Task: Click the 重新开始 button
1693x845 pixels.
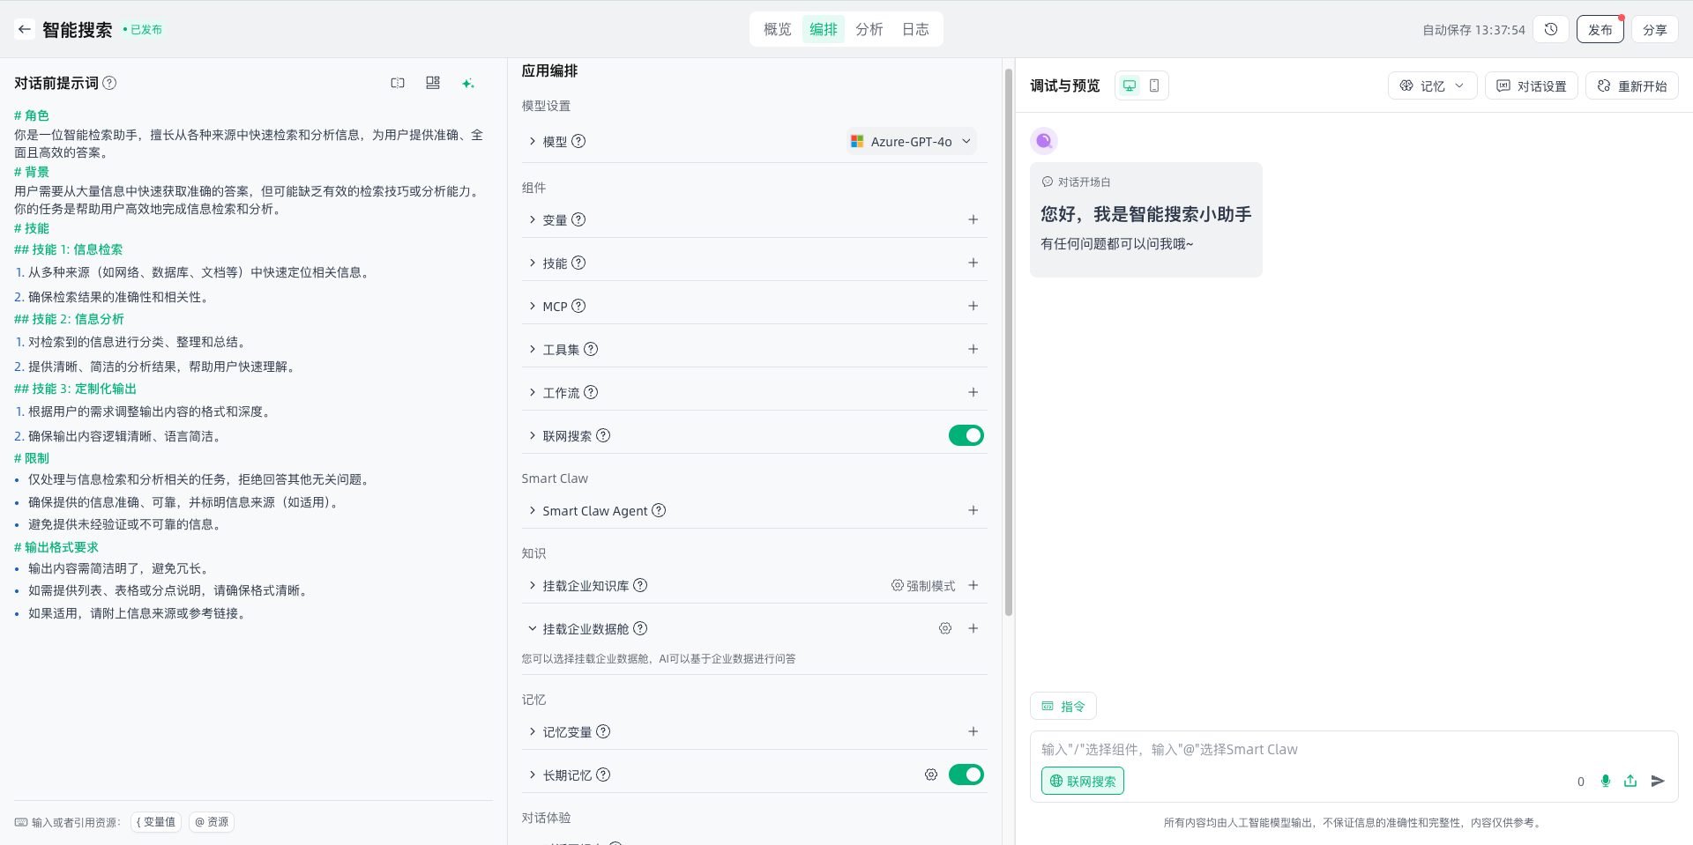Action: 1632,85
